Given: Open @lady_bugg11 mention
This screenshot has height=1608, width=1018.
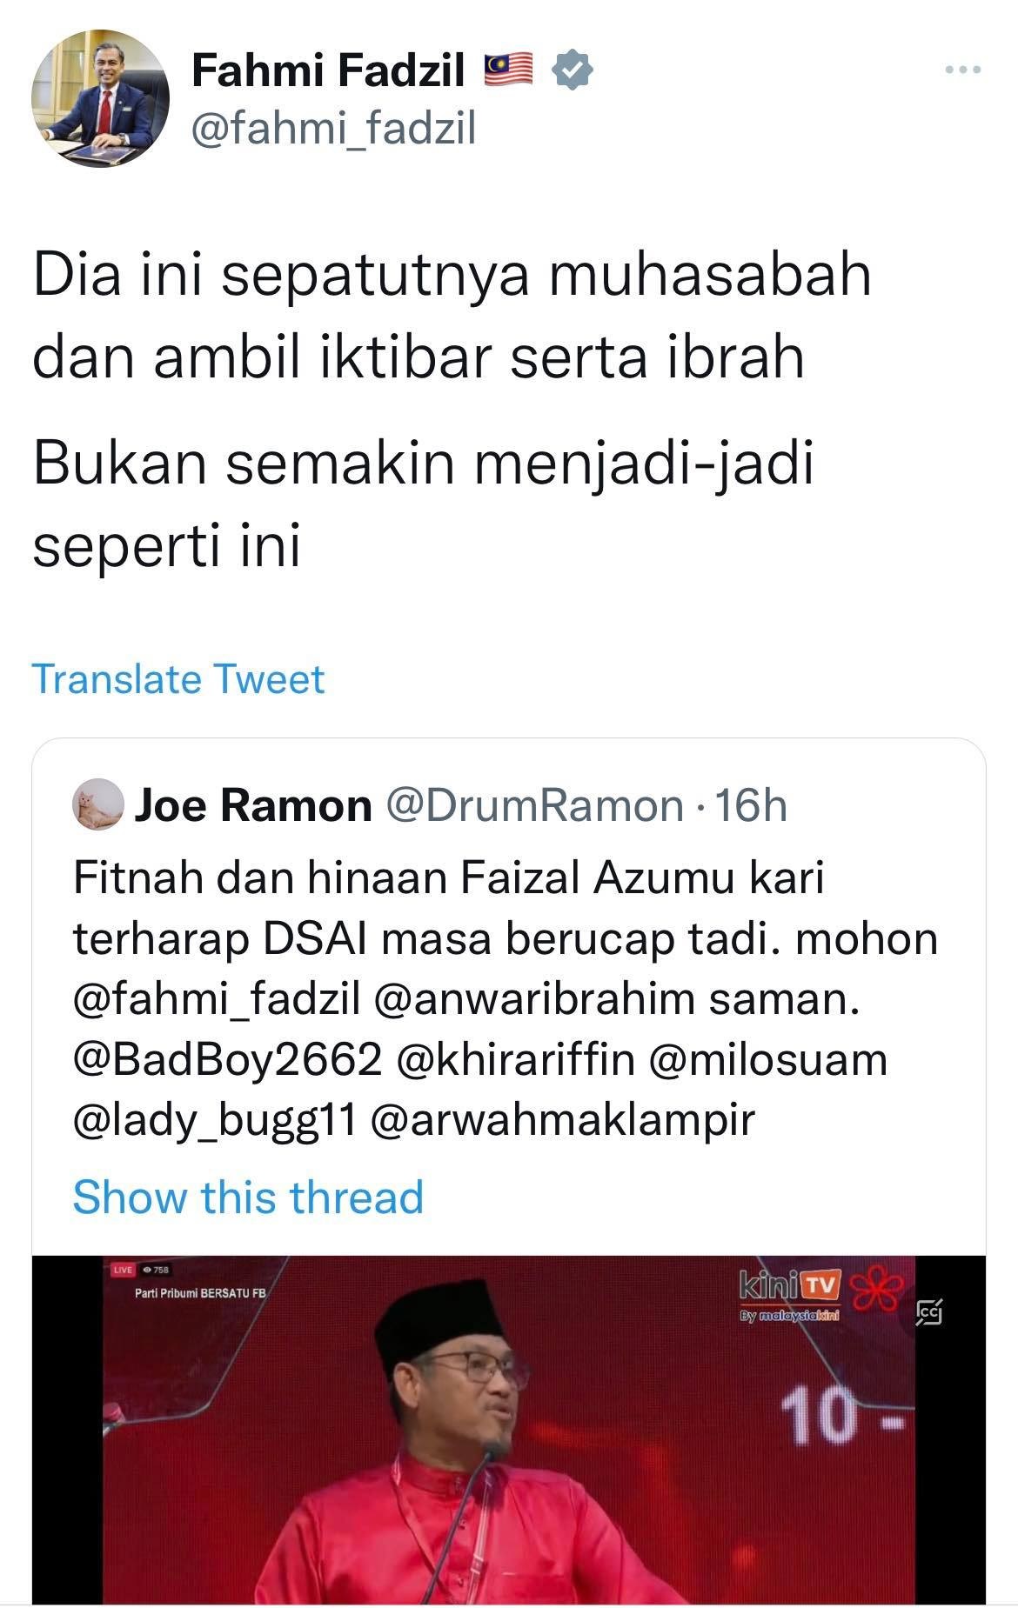Looking at the screenshot, I should (x=215, y=1121).
